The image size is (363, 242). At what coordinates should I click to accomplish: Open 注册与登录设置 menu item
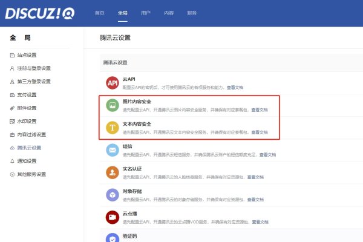34,68
